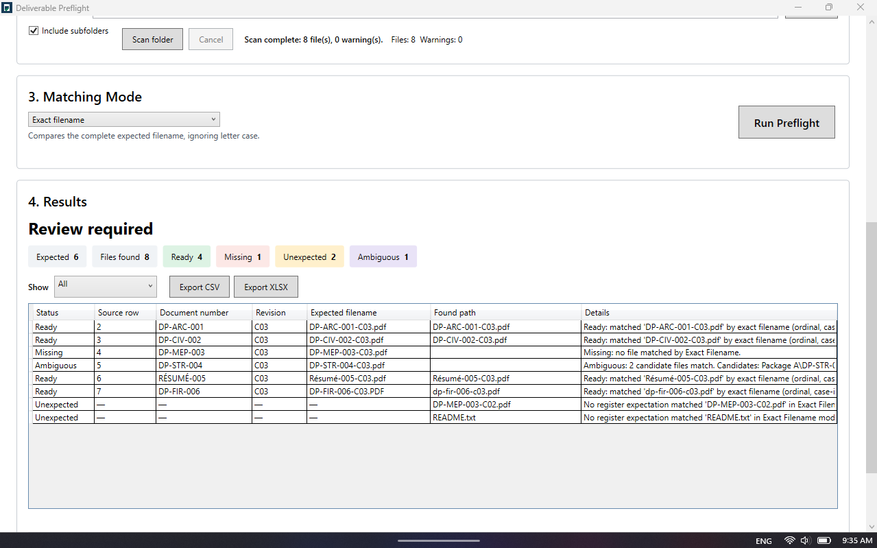
Task: Click found path DP-CIV-002-C03.pdf
Action: [x=505, y=339]
